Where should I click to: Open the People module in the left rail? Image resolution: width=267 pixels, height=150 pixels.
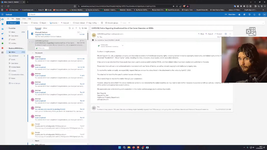pos(3,29)
